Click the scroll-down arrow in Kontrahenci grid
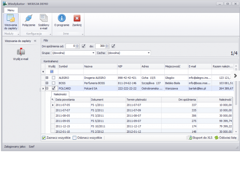 236,132
